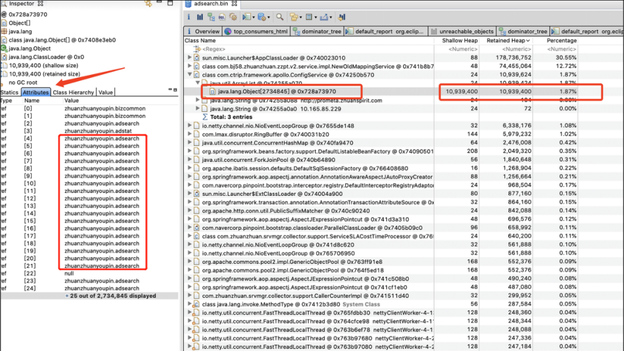Click the Shallow Heap column header
The width and height of the screenshot is (624, 351).
tap(460, 41)
